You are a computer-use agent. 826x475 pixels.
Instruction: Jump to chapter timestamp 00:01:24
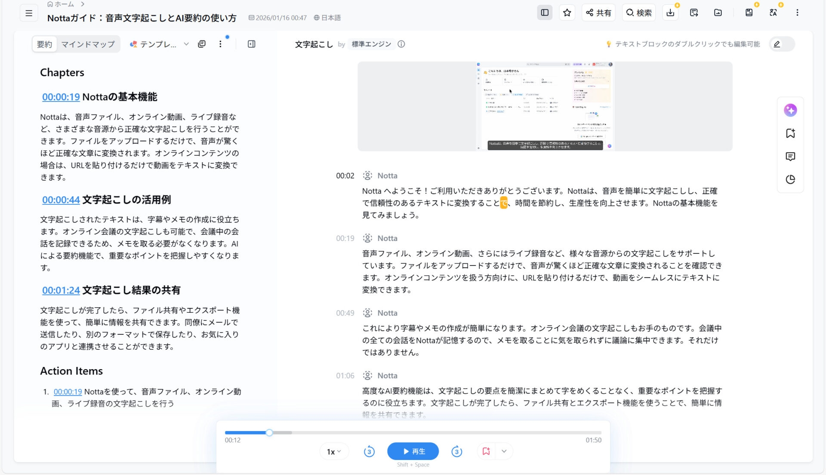click(61, 290)
